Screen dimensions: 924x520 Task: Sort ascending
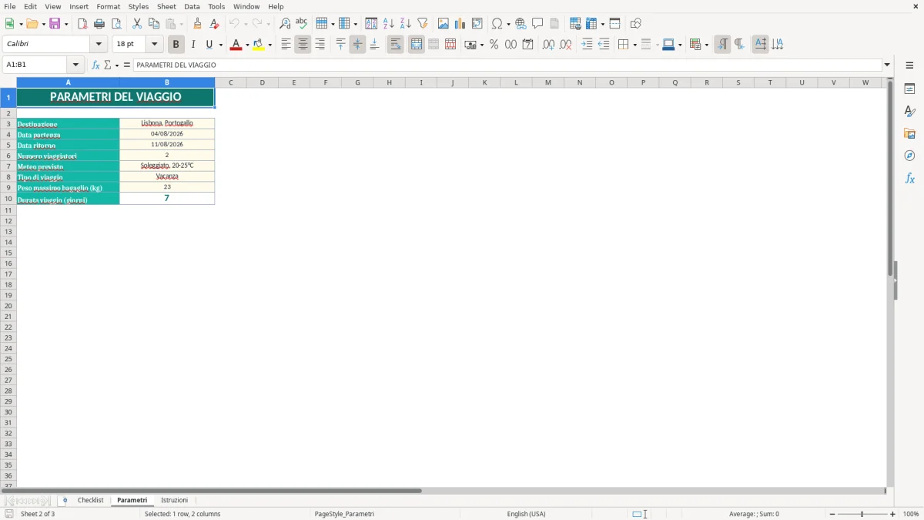(x=389, y=24)
